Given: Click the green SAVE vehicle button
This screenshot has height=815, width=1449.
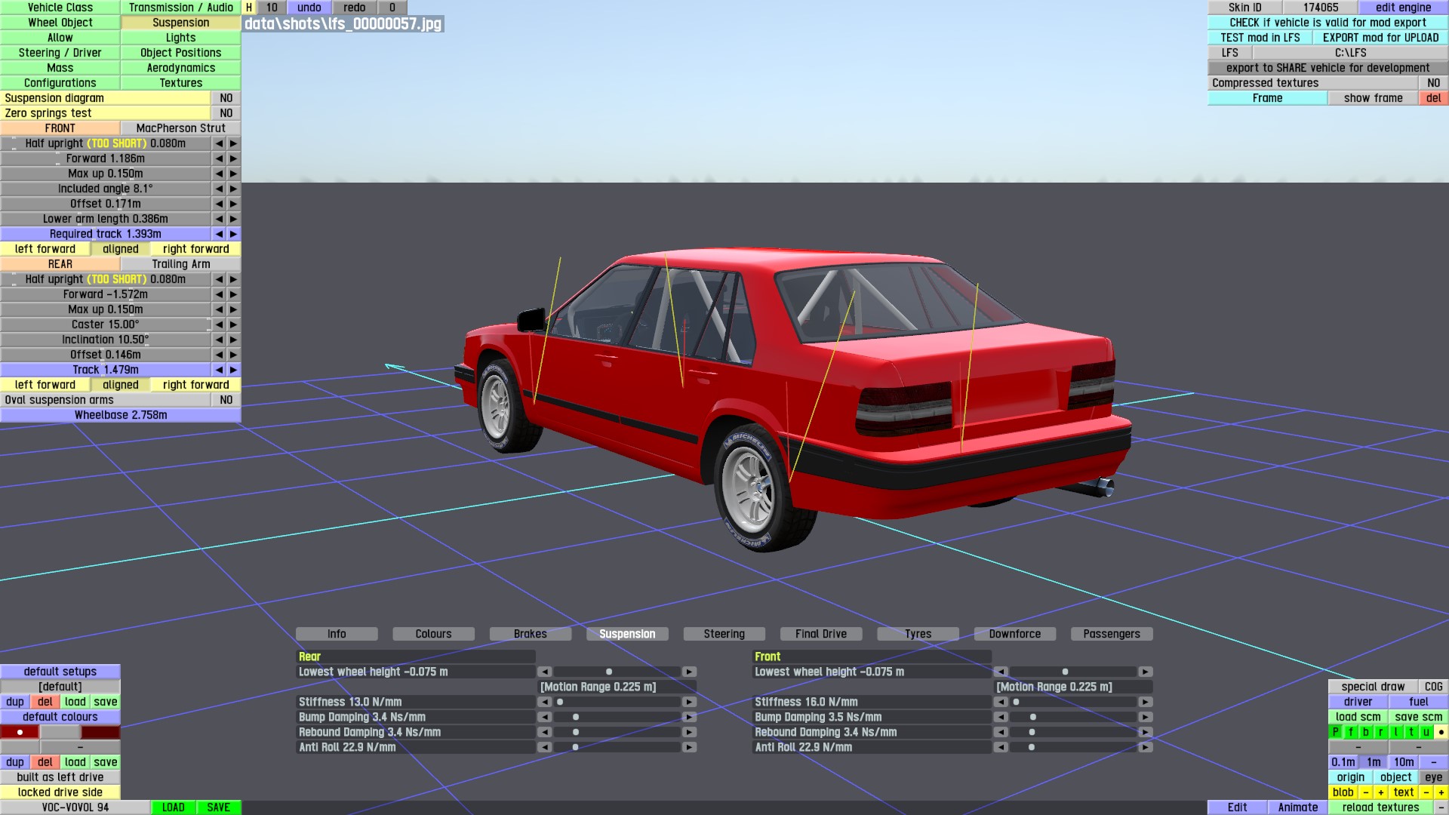Looking at the screenshot, I should pos(218,807).
